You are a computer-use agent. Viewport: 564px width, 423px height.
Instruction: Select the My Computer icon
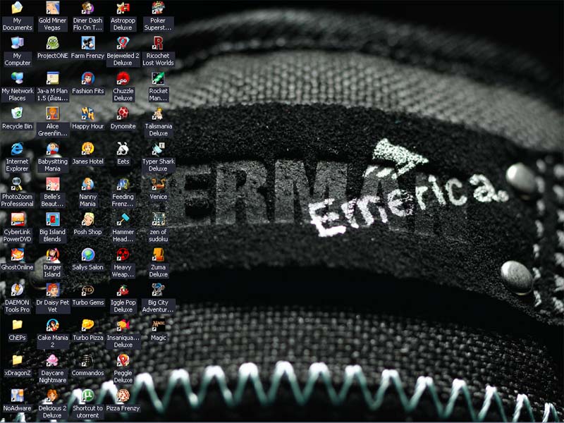point(17,43)
